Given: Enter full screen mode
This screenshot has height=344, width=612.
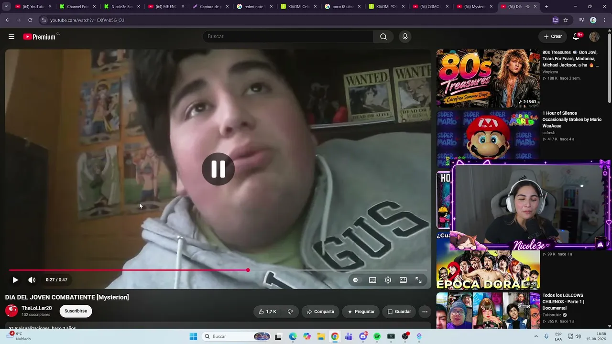Looking at the screenshot, I should [418, 280].
